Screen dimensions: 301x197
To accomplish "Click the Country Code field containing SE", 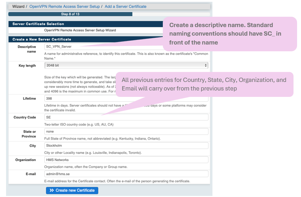I will point(126,117).
